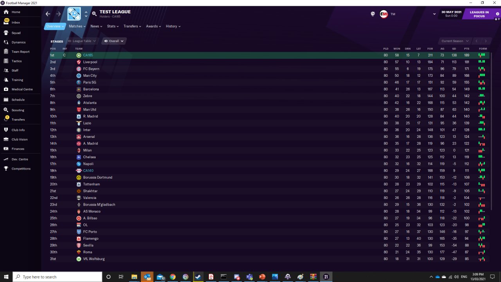Click the Steam icon in taskbar
501x282 pixels.
[198, 277]
